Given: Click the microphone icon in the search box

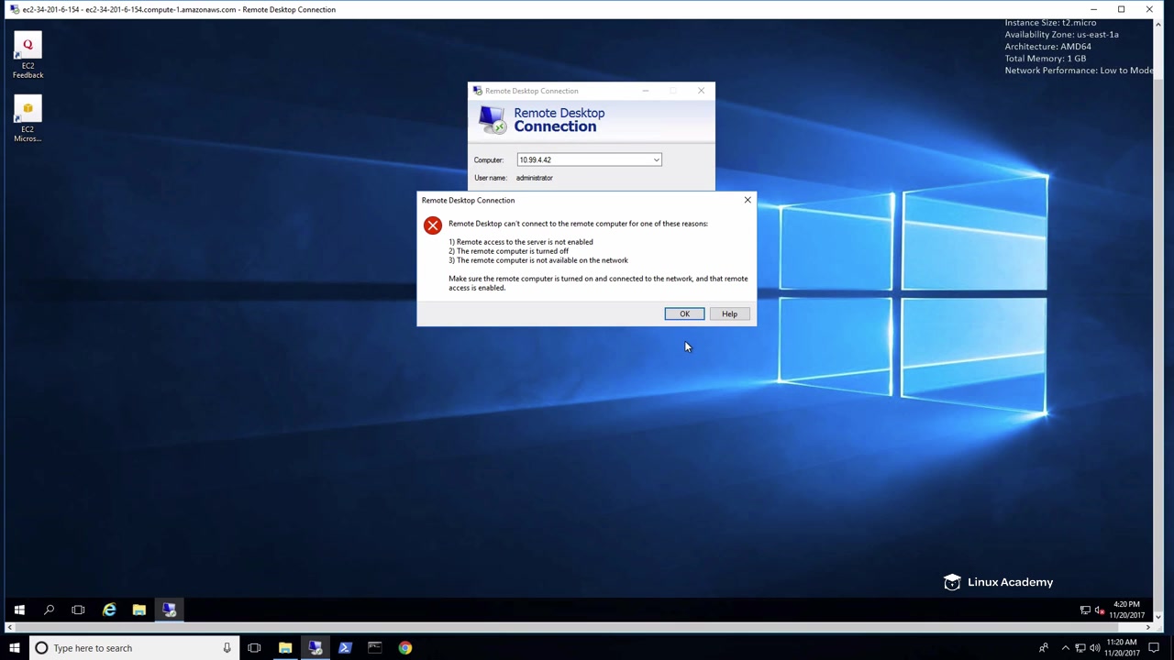Looking at the screenshot, I should 227,648.
